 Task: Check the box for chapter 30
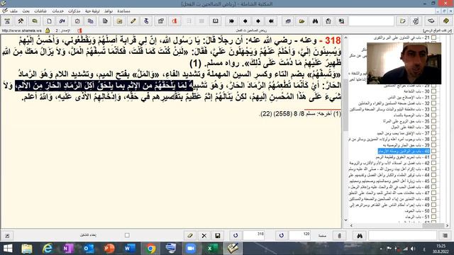coord(433,91)
